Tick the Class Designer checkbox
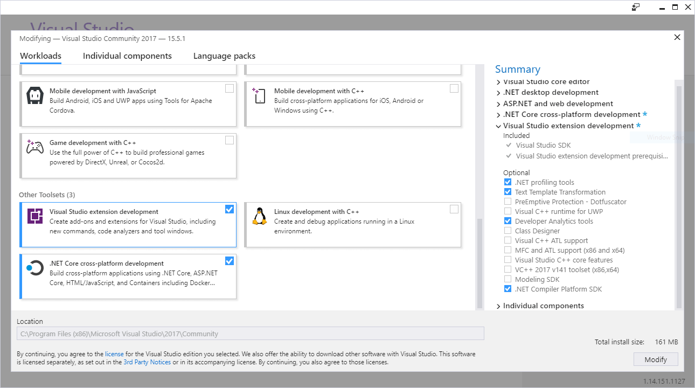This screenshot has height=388, width=695. [x=508, y=231]
